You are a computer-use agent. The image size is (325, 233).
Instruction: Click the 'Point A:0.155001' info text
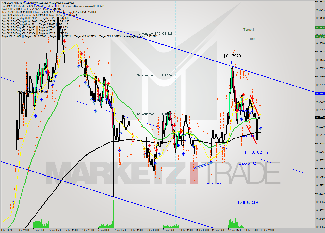point(11,9)
